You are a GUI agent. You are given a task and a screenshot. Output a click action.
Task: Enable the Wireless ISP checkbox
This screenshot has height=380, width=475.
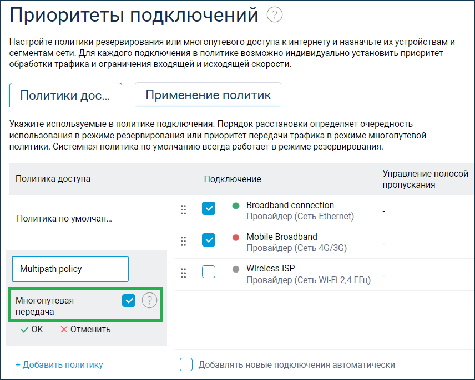(209, 272)
